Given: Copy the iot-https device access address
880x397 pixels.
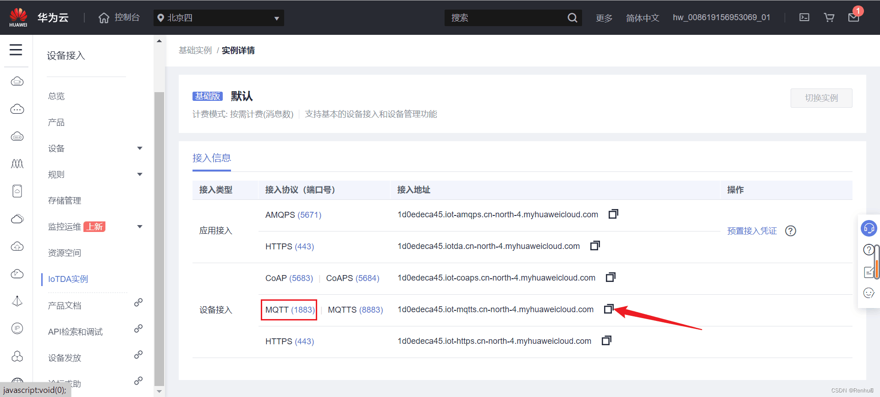Looking at the screenshot, I should (x=606, y=341).
